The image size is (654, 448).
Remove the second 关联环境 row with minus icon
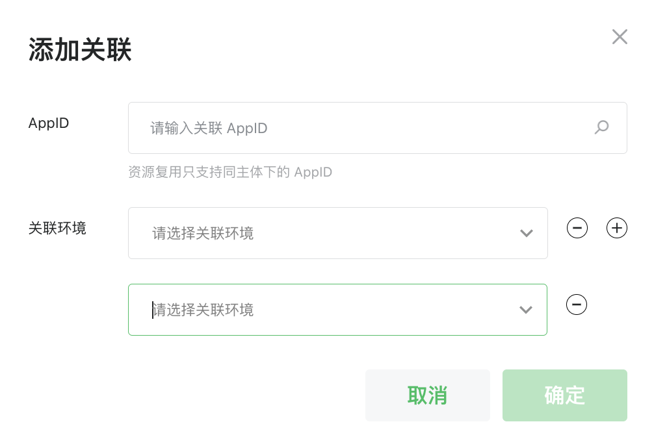(x=577, y=305)
